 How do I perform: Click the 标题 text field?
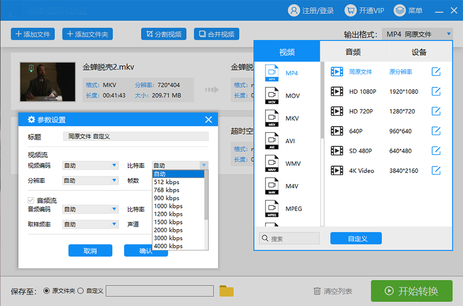[x=136, y=136]
